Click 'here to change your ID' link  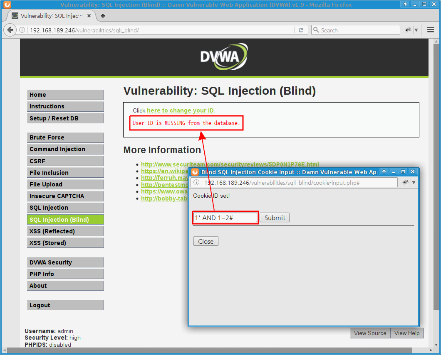coord(180,110)
